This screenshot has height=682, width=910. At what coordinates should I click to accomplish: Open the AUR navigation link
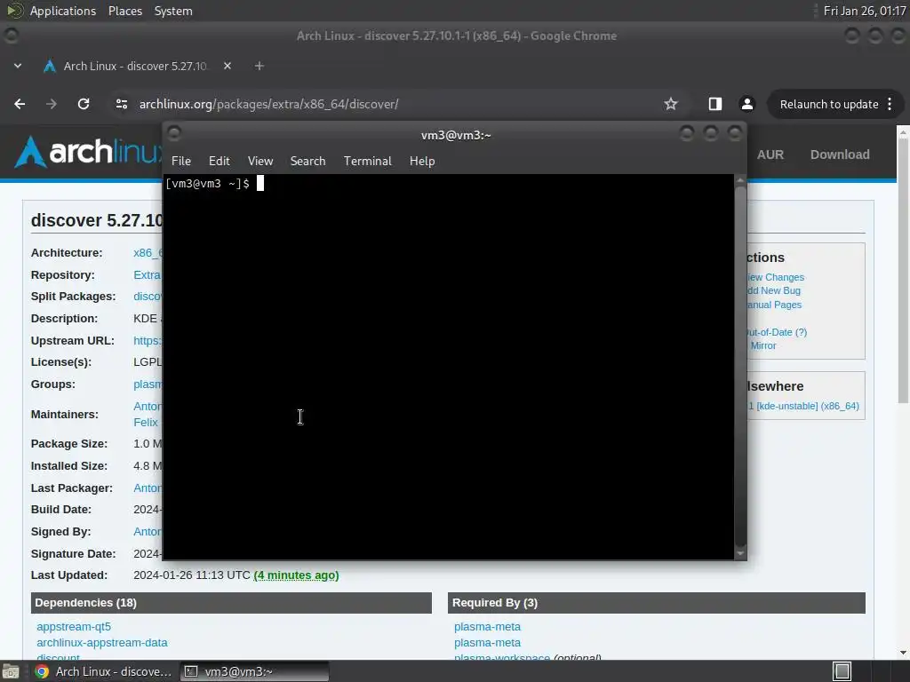[x=770, y=155]
